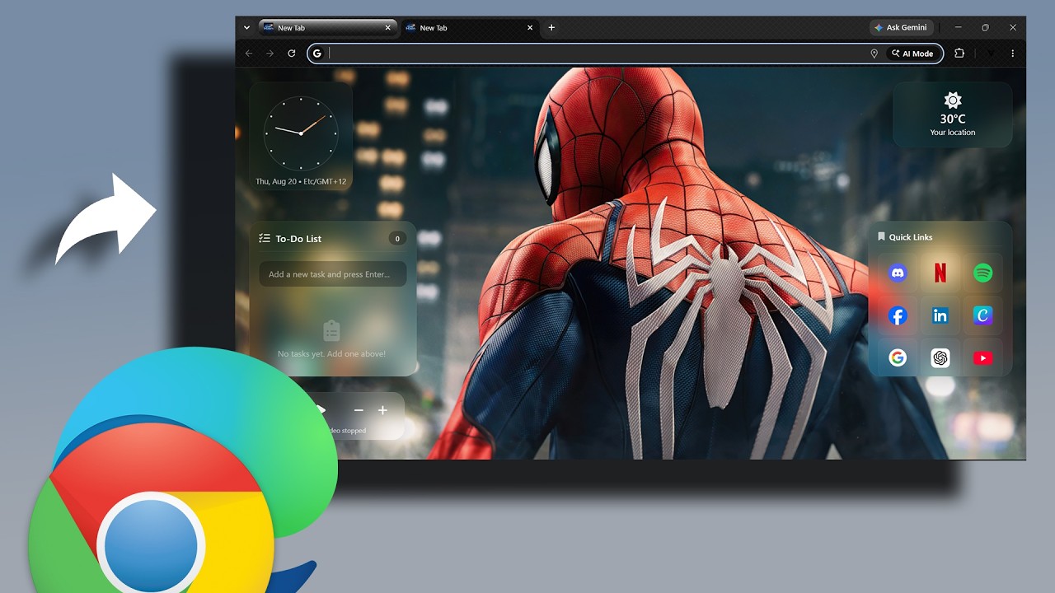The image size is (1055, 593).
Task: Open the YouTube quick link
Action: click(982, 357)
